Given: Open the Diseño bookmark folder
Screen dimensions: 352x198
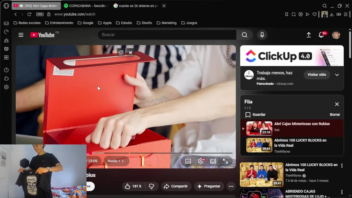Looking at the screenshot, I should pos(144,23).
